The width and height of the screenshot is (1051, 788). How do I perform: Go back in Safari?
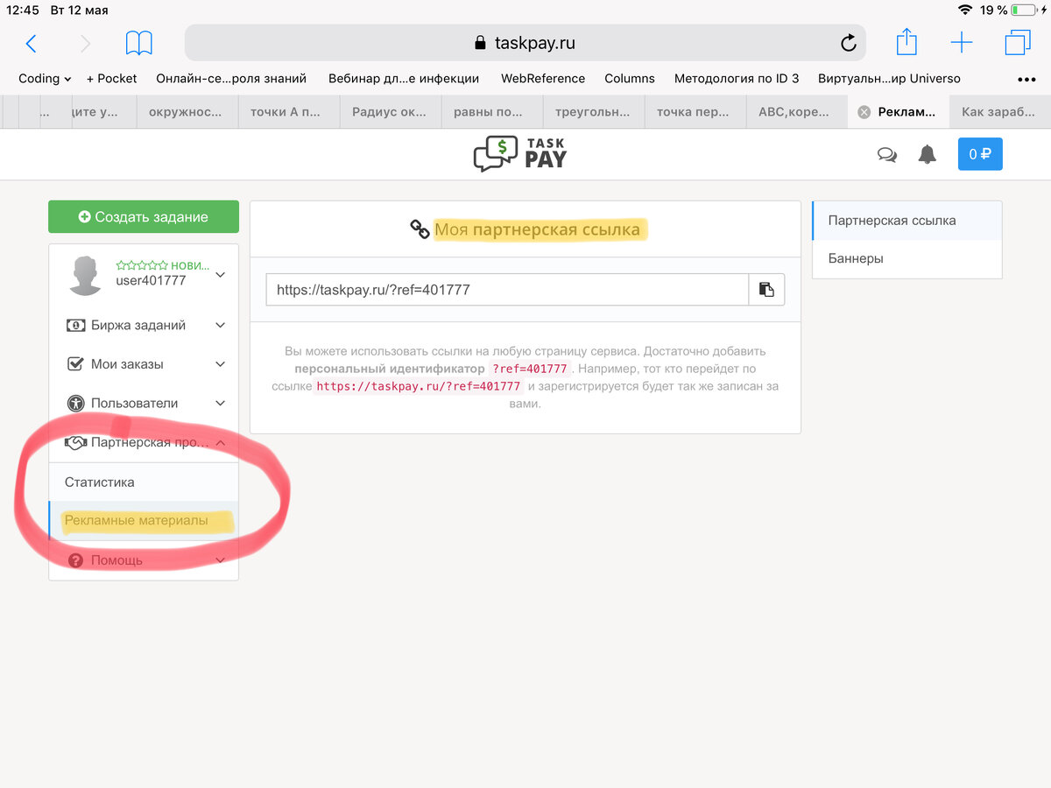point(32,43)
